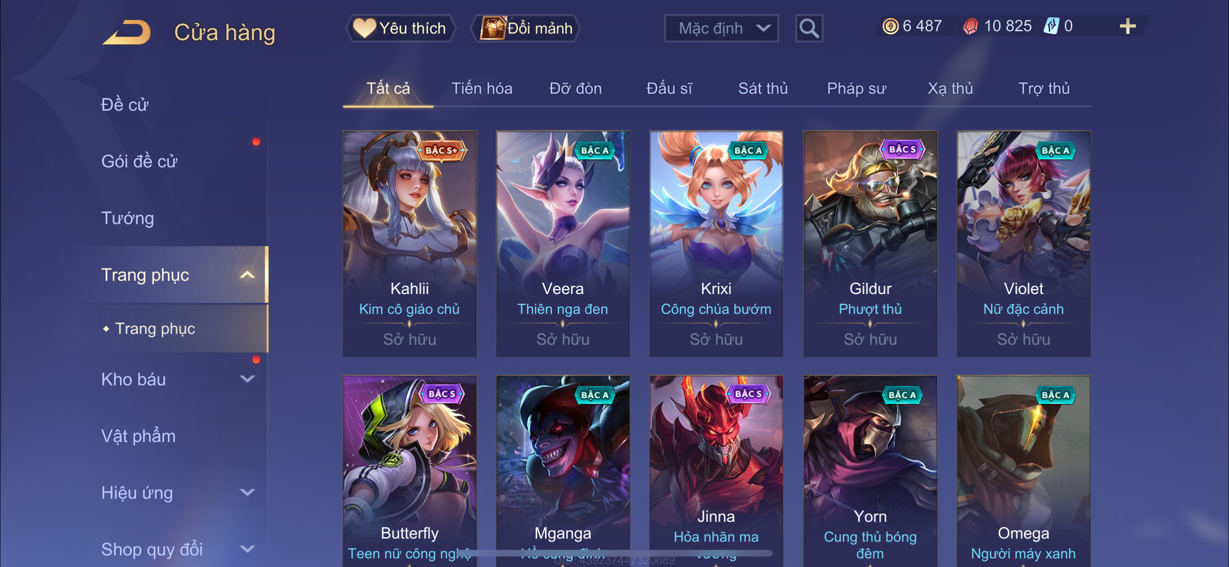Tap the red gem currency icon
The width and height of the screenshot is (1229, 567).
(970, 26)
